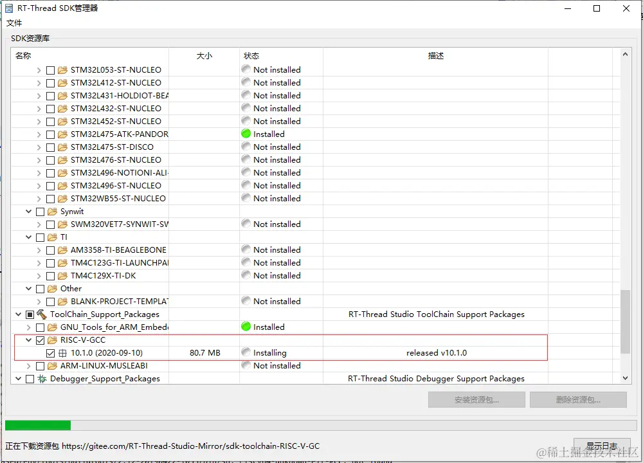Collapse the Debugger_Support_Packages node

coord(19,379)
